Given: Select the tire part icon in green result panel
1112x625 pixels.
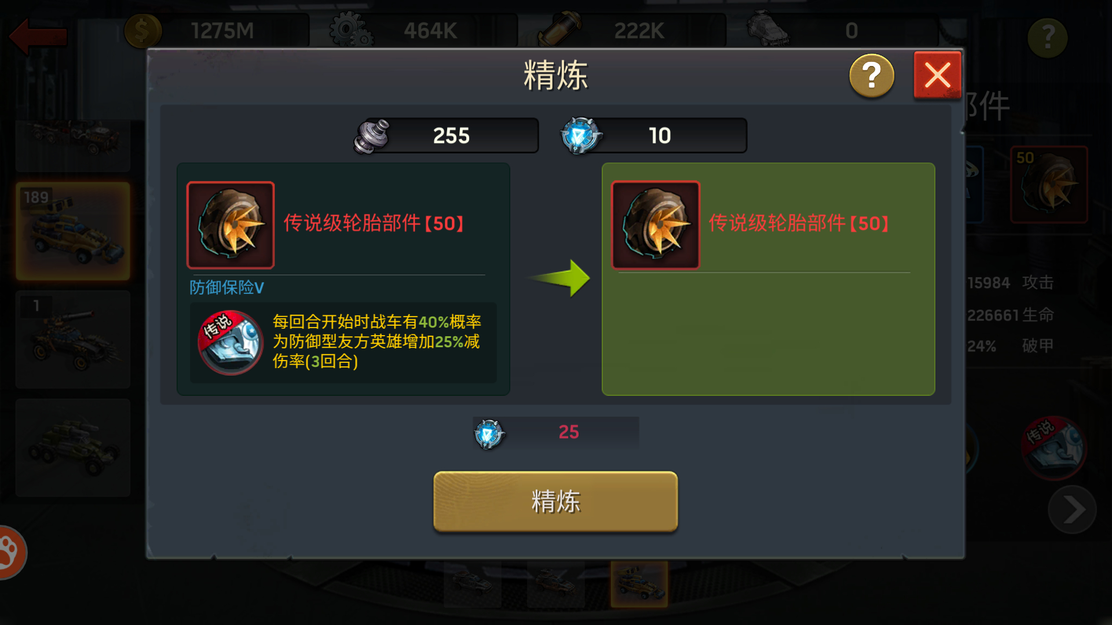Looking at the screenshot, I should click(x=656, y=225).
